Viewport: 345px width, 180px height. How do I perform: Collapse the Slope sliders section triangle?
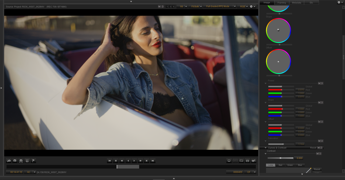(x=265, y=103)
